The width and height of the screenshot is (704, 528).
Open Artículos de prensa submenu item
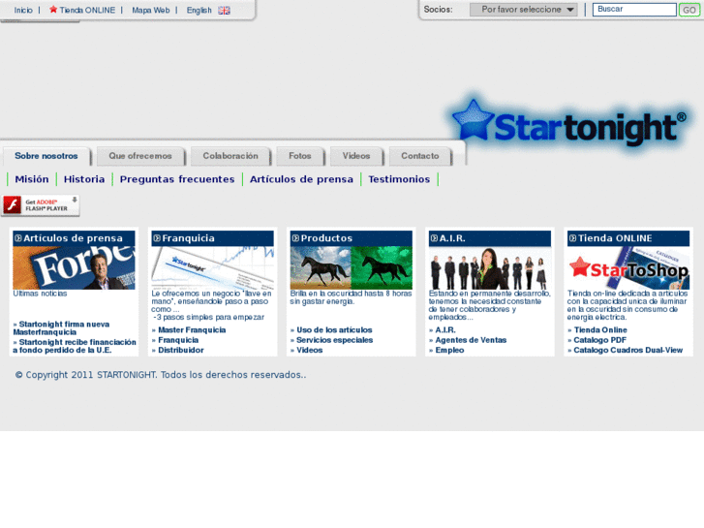301,179
